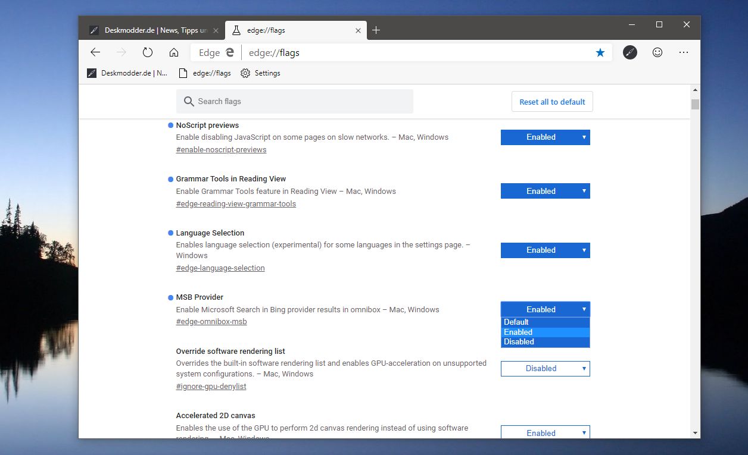Click the vertical scrollbar thumb
748x455 pixels.
695,104
